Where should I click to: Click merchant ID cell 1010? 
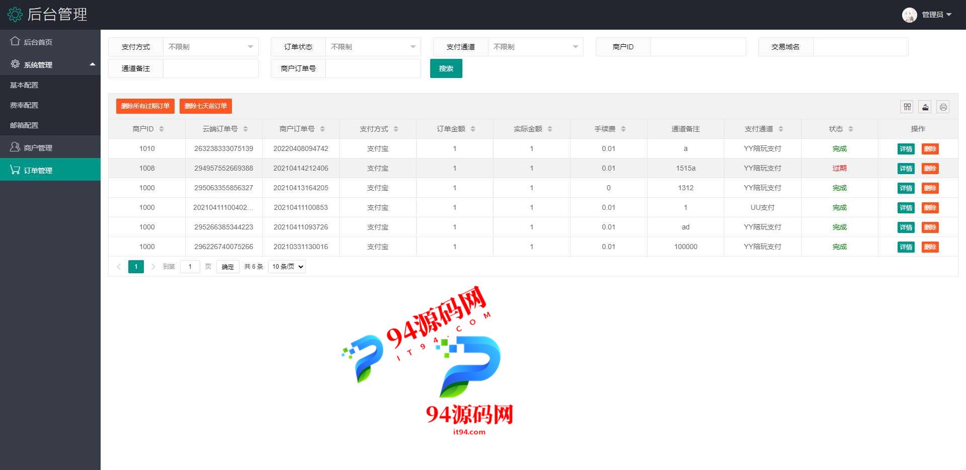pos(147,148)
